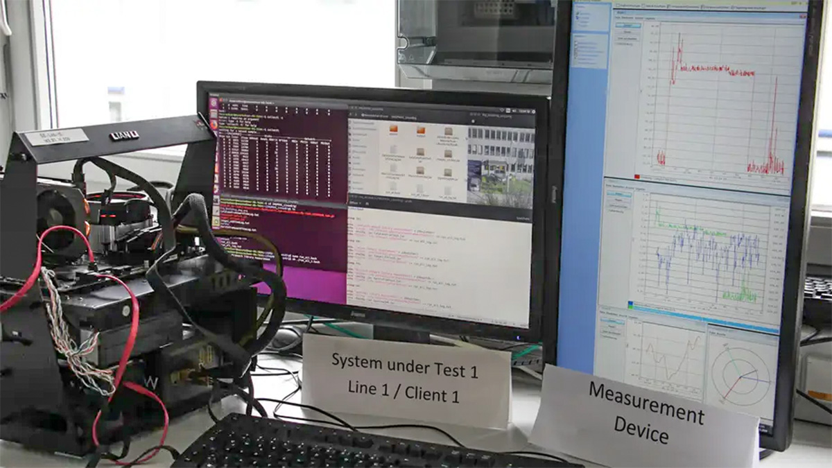Open the first orange folder in file manager
832x468 pixels.
(393, 129)
